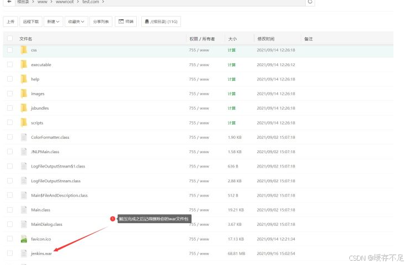Click the JNLPMain.class file icon
Viewport: 410px width, 265px height.
[24, 152]
